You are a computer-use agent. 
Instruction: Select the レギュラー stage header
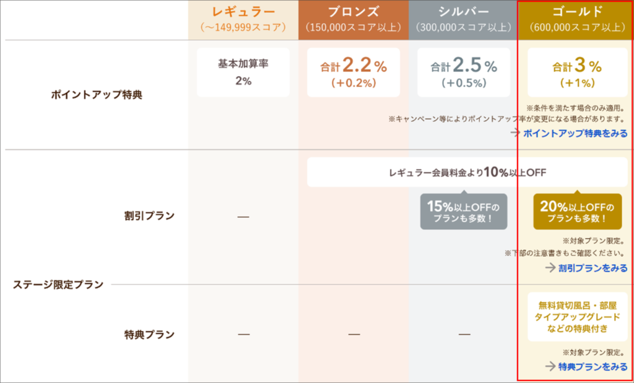click(x=243, y=20)
